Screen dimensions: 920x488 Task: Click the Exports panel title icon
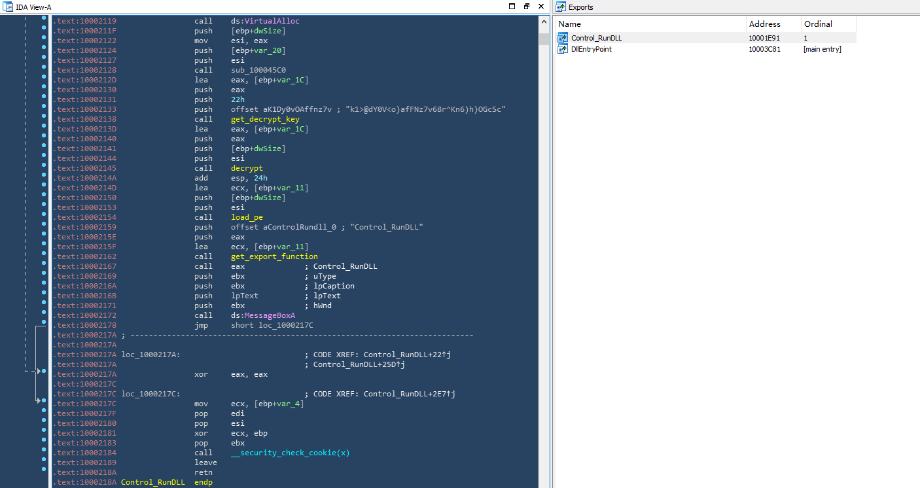561,7
